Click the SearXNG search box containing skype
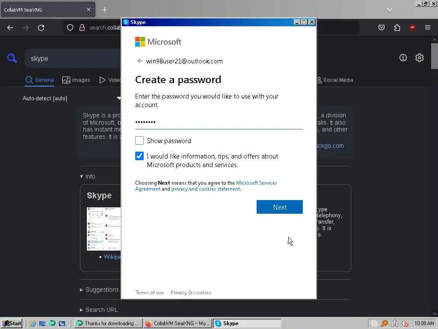 click(73, 58)
